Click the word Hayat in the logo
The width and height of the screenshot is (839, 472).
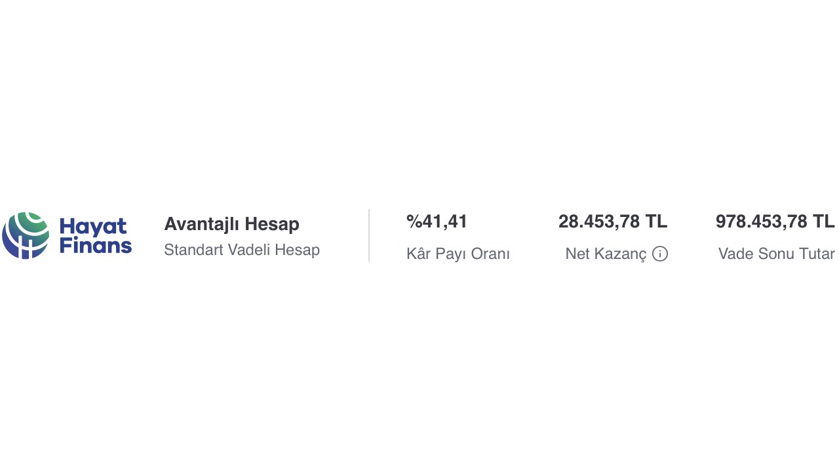pyautogui.click(x=93, y=227)
